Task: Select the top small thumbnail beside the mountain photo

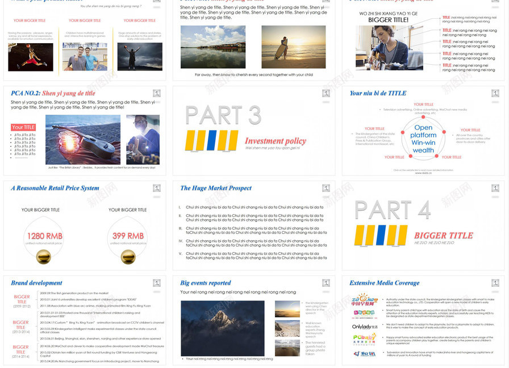Action: tap(287, 309)
